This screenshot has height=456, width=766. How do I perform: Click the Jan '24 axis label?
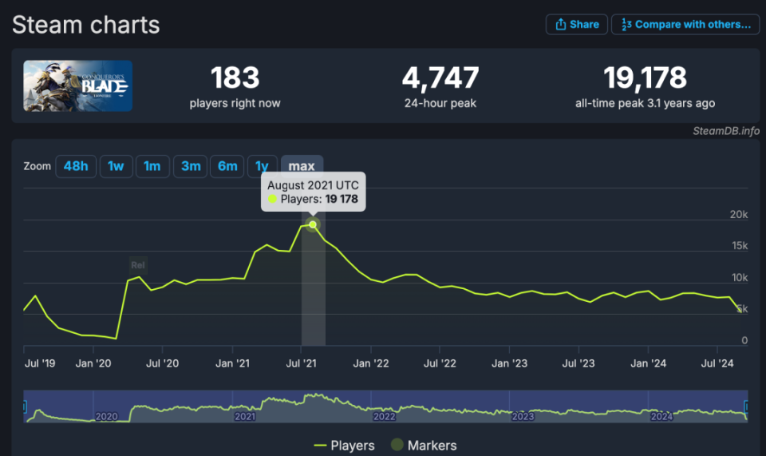(648, 363)
